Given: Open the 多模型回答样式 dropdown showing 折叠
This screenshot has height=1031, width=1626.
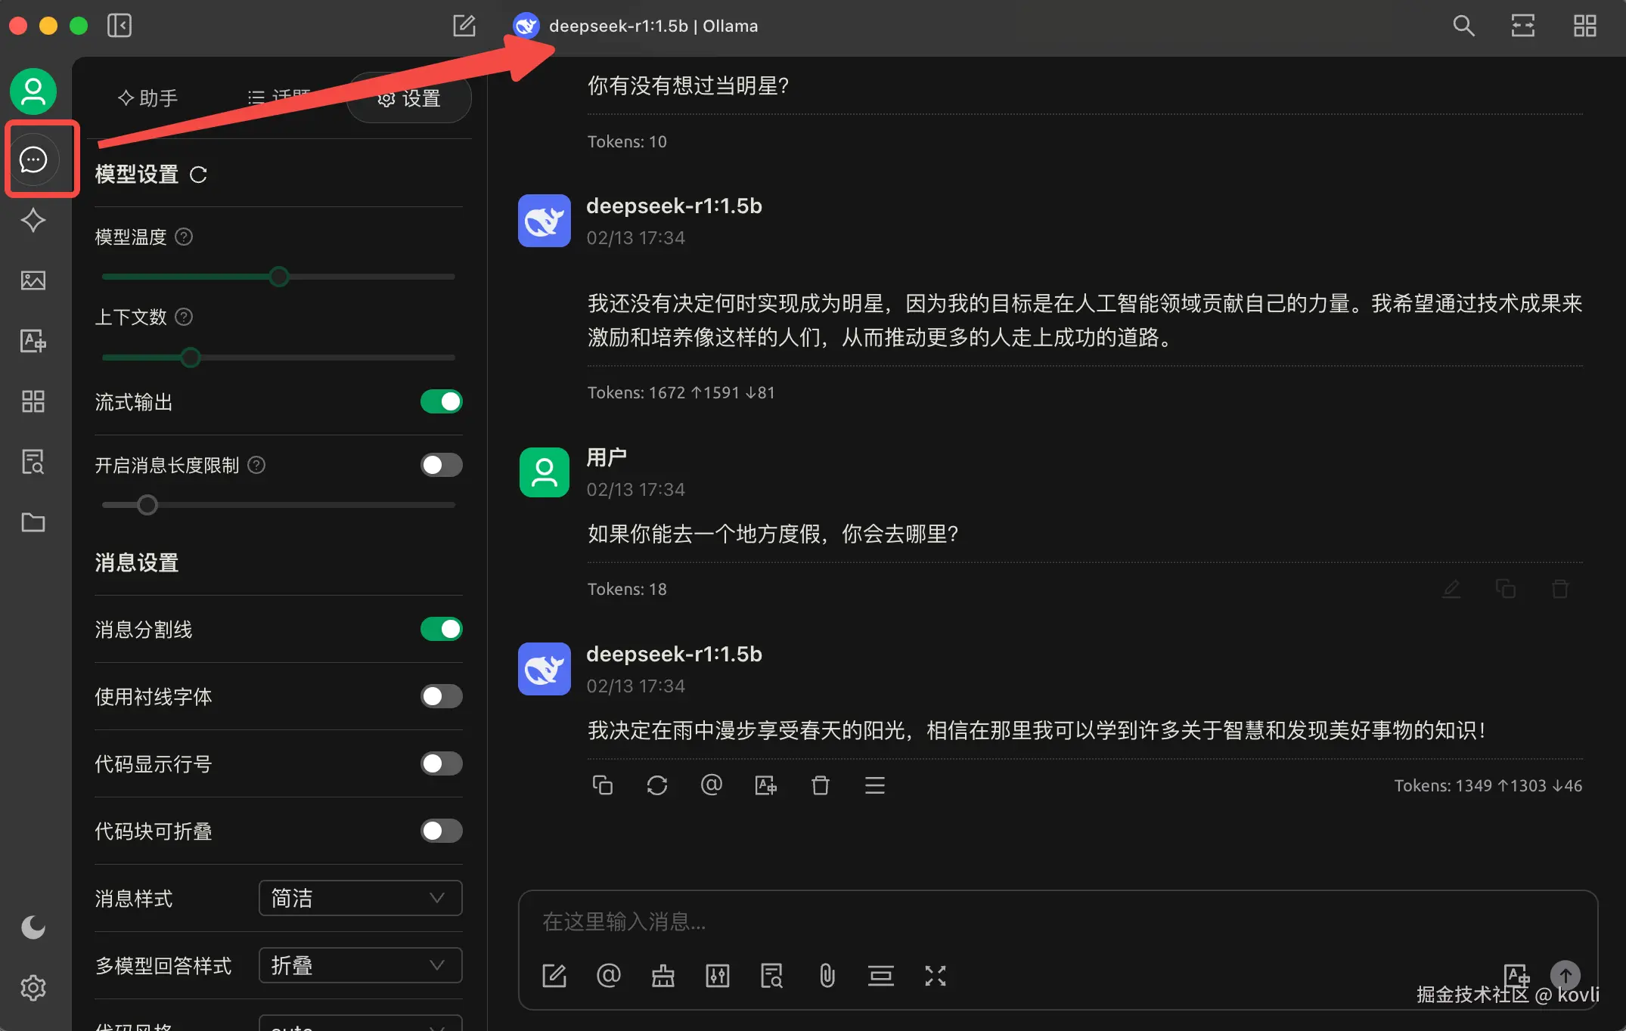Looking at the screenshot, I should pyautogui.click(x=359, y=965).
